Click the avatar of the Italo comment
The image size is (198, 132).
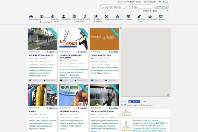(126, 124)
